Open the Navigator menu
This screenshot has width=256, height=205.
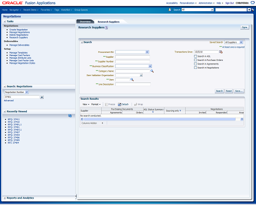(x=15, y=10)
